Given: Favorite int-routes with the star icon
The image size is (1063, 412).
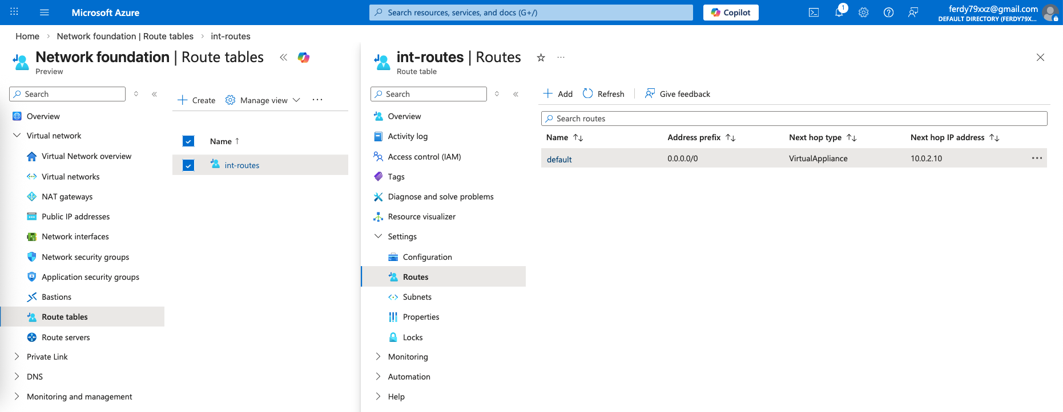Looking at the screenshot, I should click(x=541, y=58).
